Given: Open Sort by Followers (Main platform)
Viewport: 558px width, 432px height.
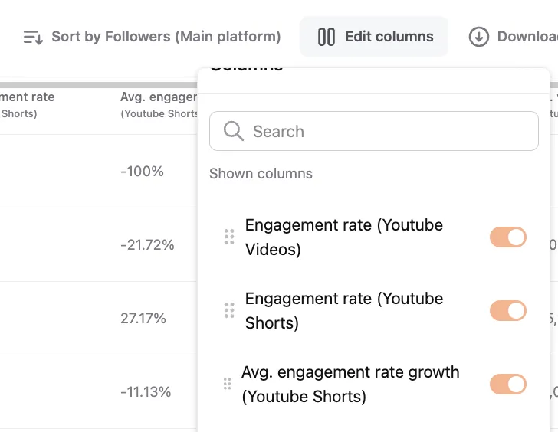Looking at the screenshot, I should 152,37.
